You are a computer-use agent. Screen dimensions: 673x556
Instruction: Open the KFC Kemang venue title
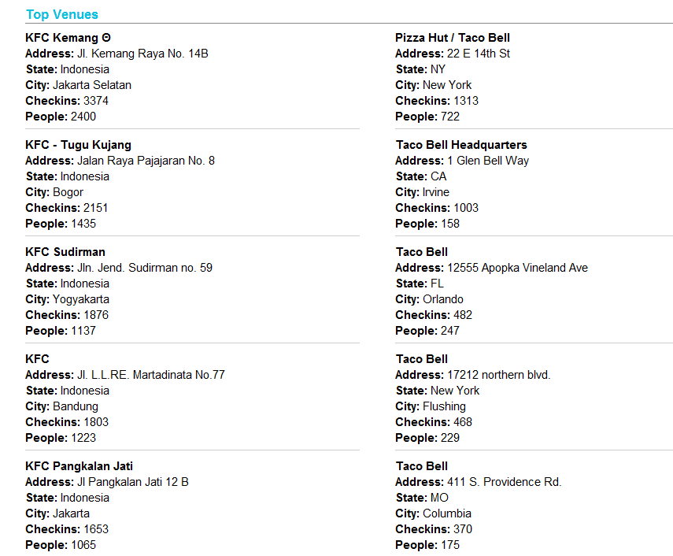(62, 38)
